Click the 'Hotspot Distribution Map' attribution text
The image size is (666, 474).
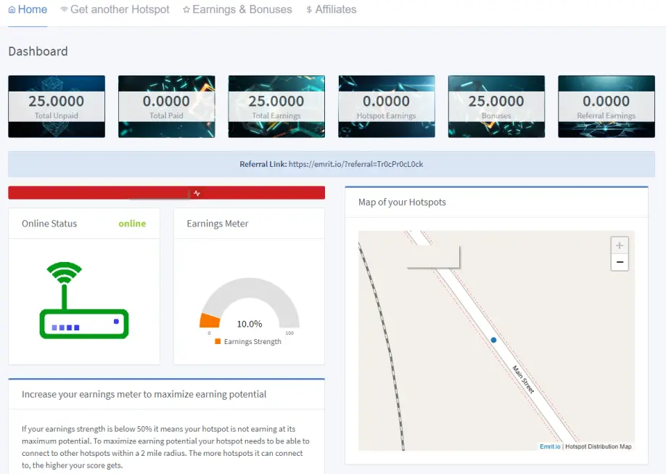[599, 446]
